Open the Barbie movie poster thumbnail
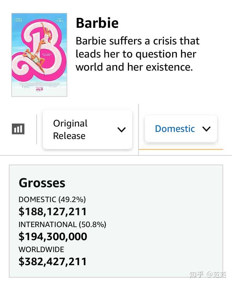Image resolution: width=232 pixels, height=284 pixels. tap(39, 55)
